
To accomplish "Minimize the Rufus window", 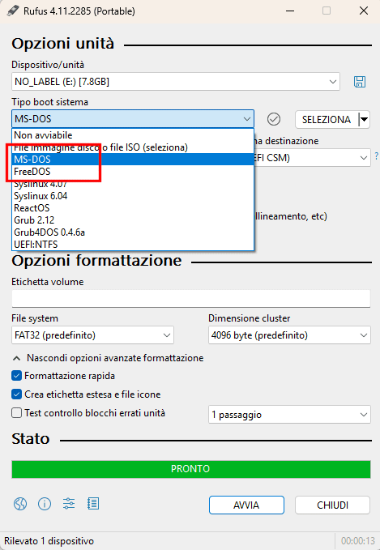I will tap(290, 11).
